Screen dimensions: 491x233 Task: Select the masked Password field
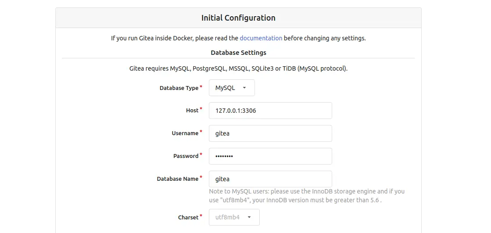(x=270, y=156)
